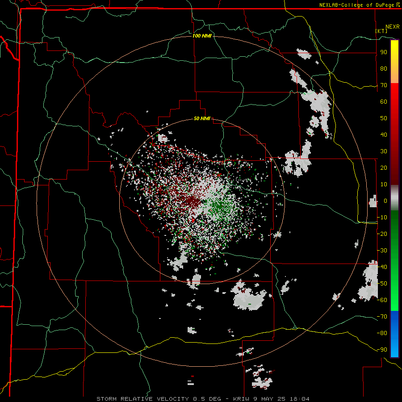Click the positive 50 scale value
The image size is (402, 402).
384,118
